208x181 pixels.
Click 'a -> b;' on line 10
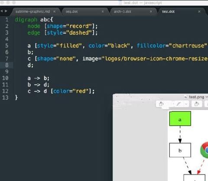pos(39,78)
